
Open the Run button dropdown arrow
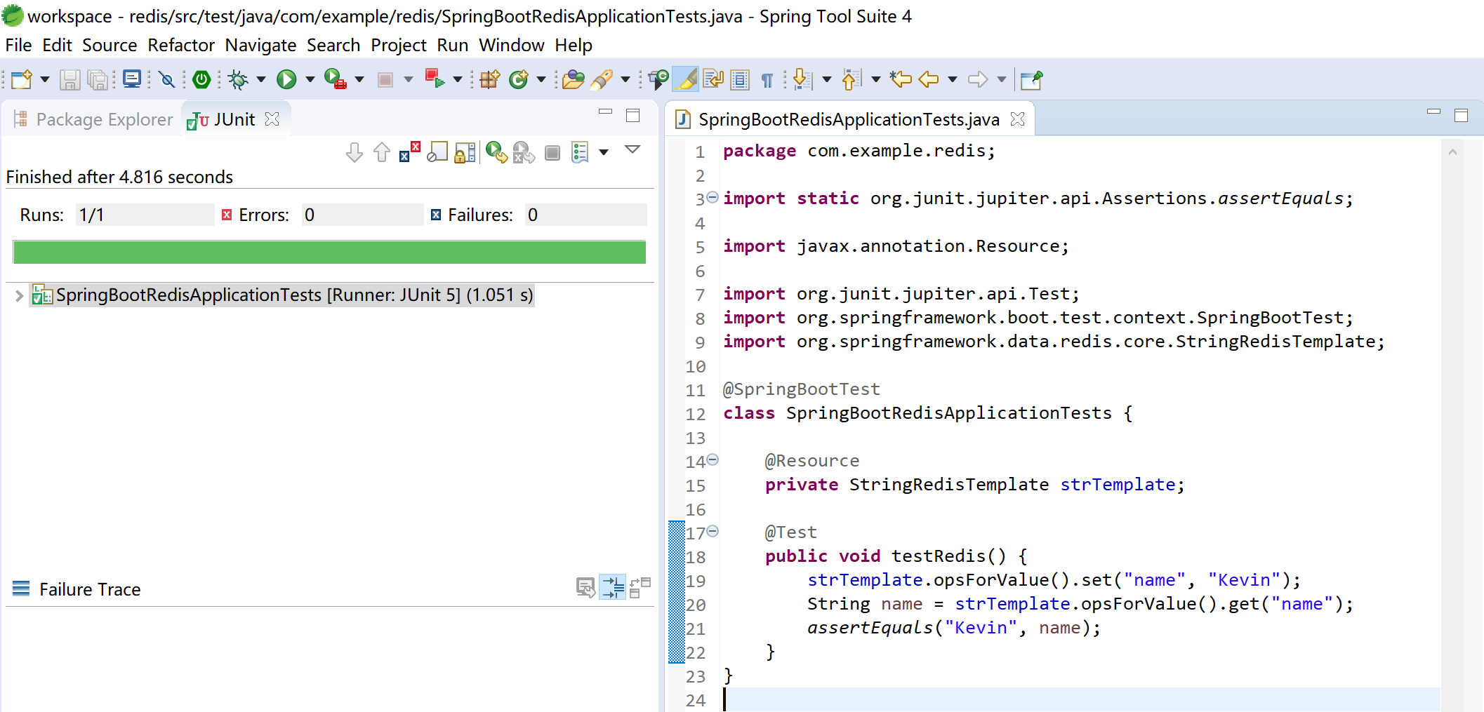310,80
